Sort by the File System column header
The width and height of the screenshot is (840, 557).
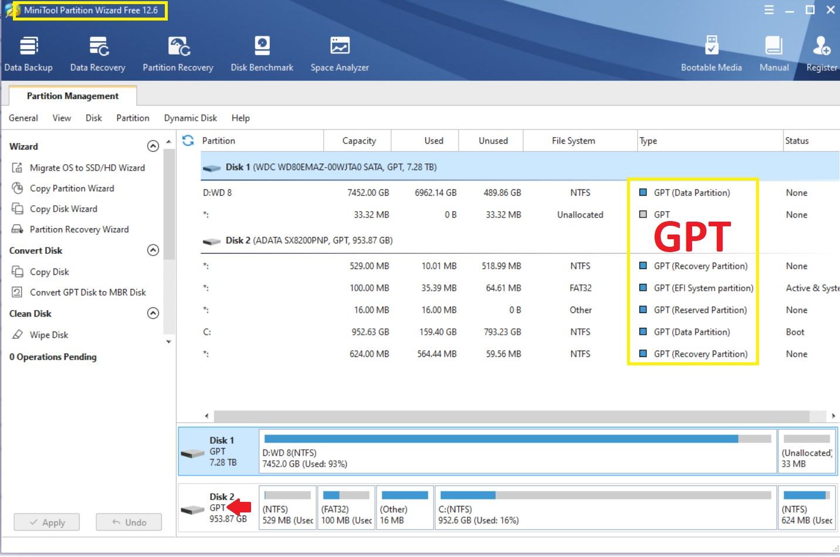tap(580, 141)
